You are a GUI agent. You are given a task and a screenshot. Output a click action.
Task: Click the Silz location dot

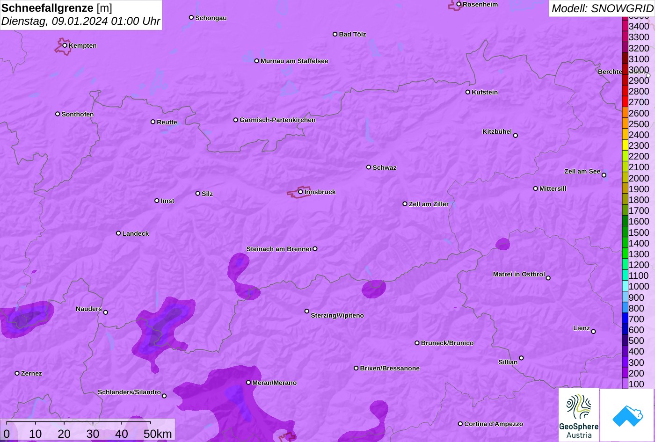198,193
